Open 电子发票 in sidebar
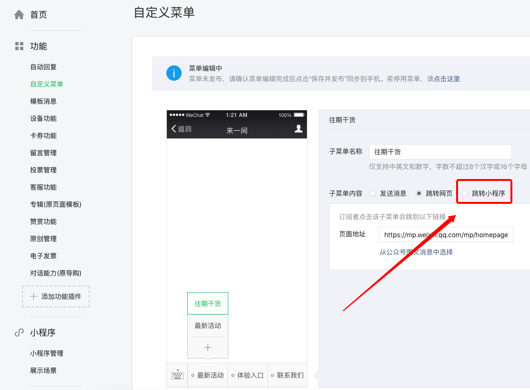Viewport: 530px width, 390px height. [x=43, y=256]
